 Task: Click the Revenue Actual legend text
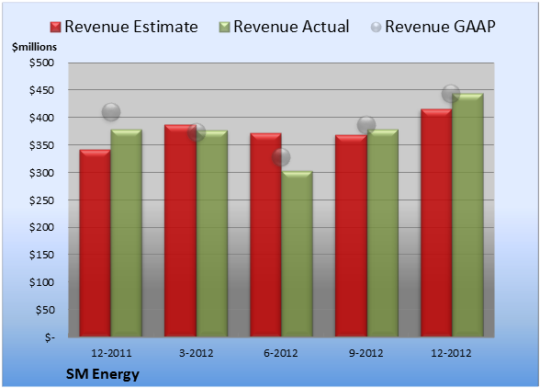tap(291, 27)
